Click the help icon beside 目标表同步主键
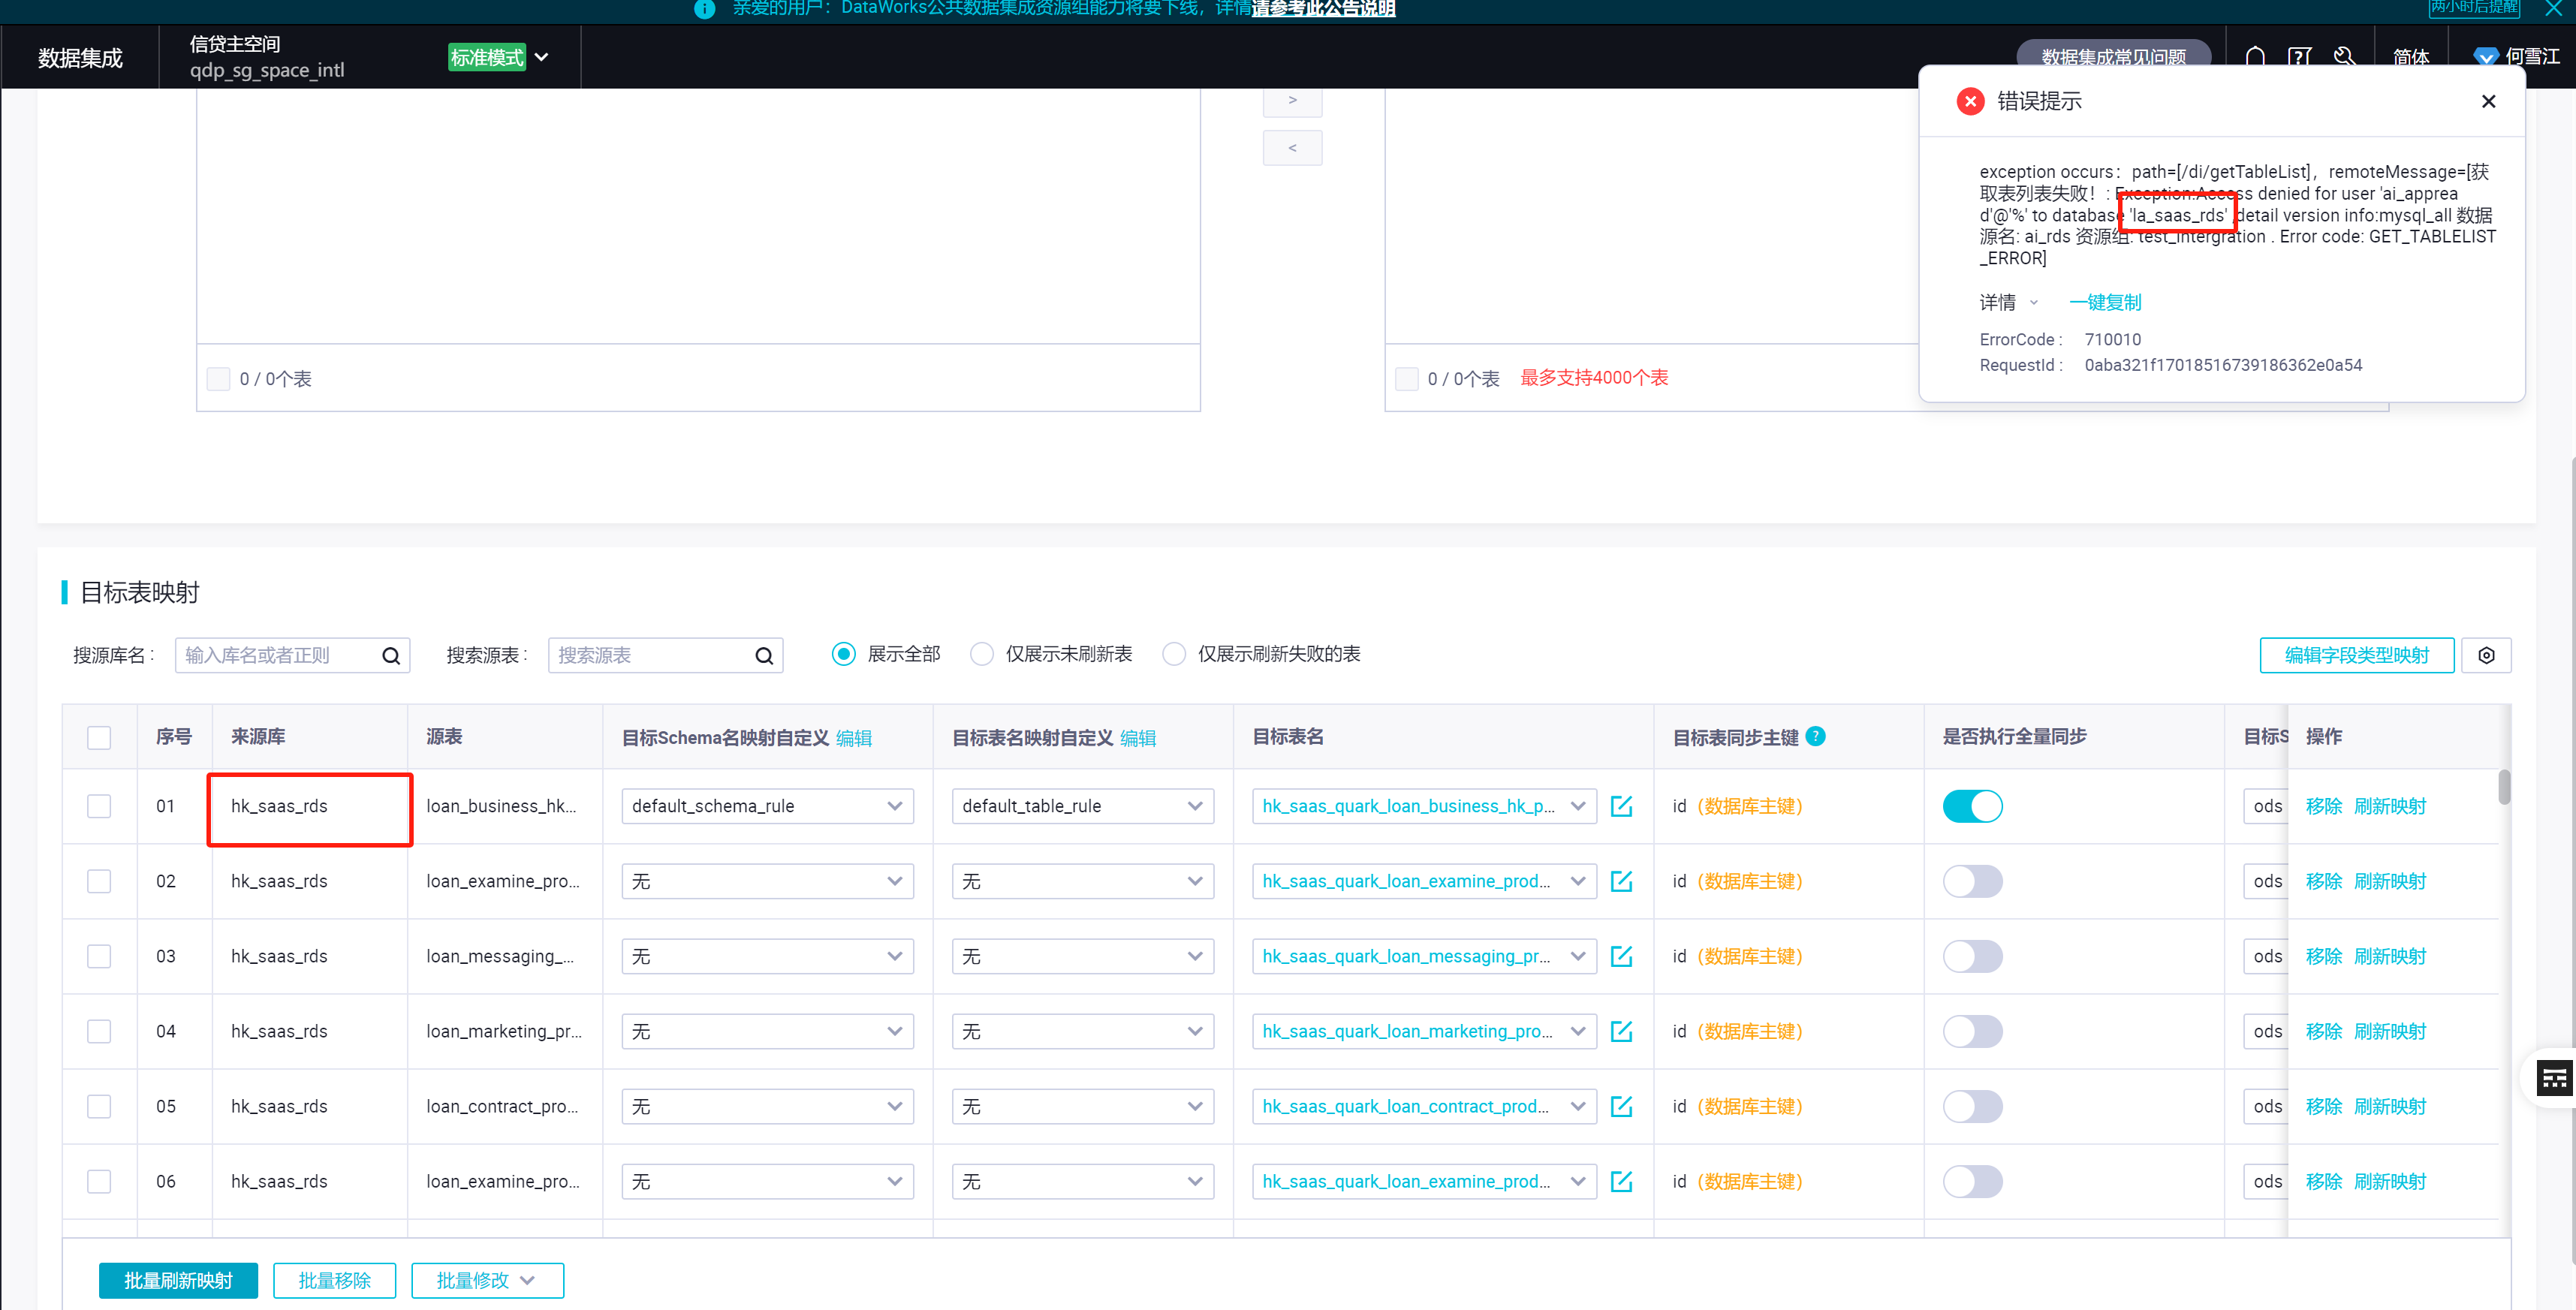This screenshot has width=2576, height=1310. tap(1816, 736)
